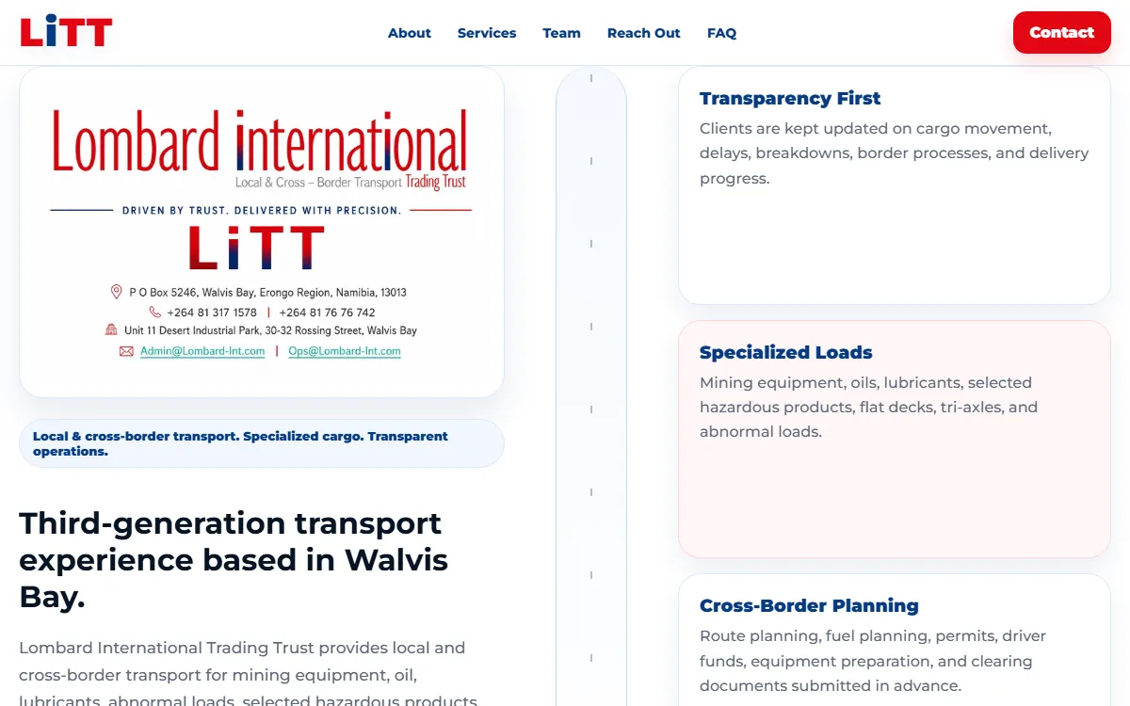
Task: Click the 'Third-generation transport experience' headline
Action: (234, 559)
